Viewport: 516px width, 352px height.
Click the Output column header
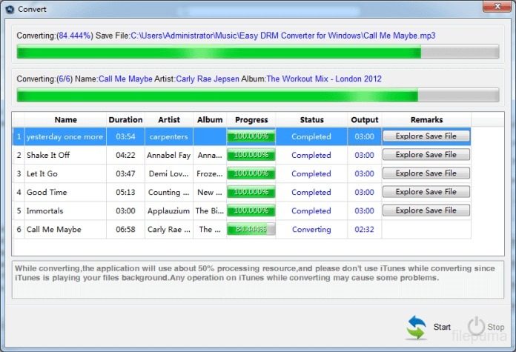pos(364,119)
